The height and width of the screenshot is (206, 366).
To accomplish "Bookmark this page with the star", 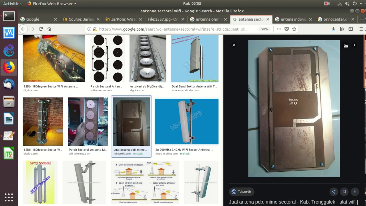I will point(294,29).
